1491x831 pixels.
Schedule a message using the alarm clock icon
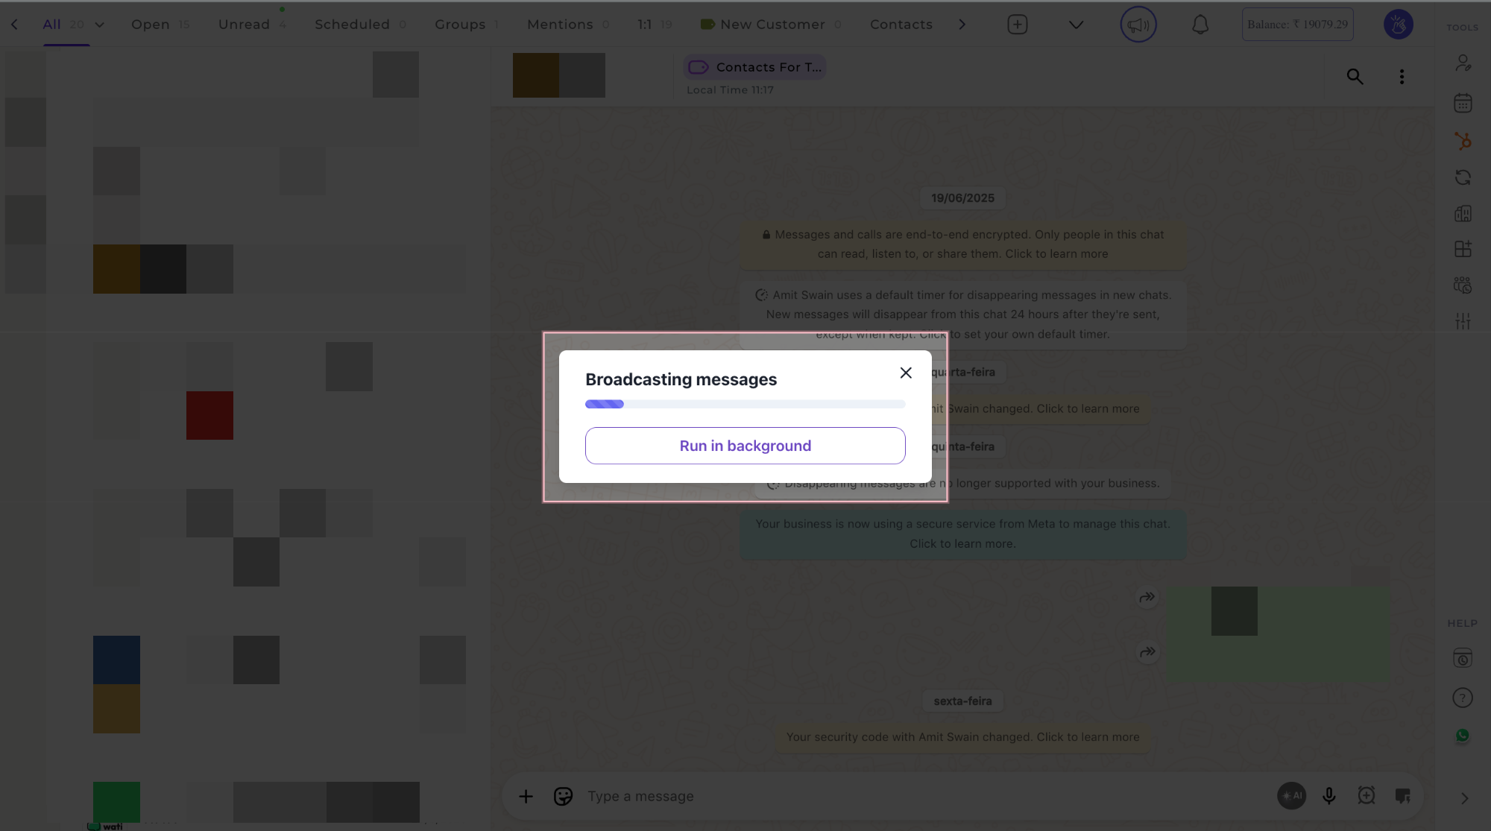coord(1367,796)
